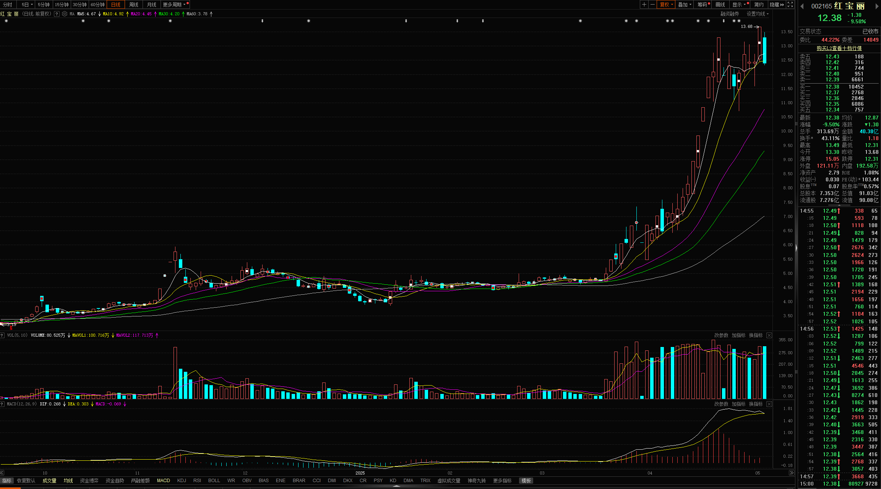Open the 复权 dropdown
The width and height of the screenshot is (881, 489).
666,5
